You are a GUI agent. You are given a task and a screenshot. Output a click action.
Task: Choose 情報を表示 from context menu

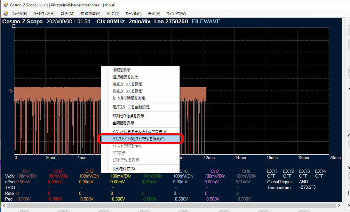tap(121, 70)
